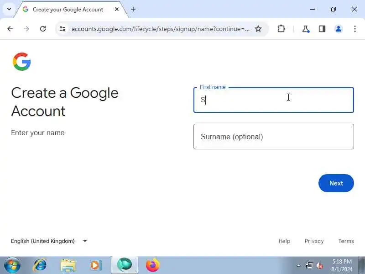Viewport: 365px width, 274px height.
Task: Minimize the browser window
Action: pos(313,9)
